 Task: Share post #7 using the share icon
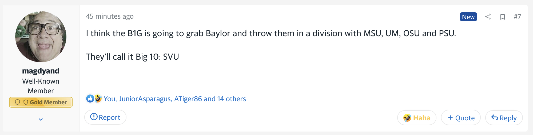[x=488, y=17]
